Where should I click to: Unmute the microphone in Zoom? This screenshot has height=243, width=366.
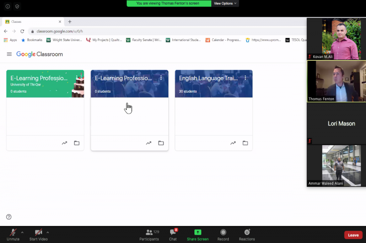[13, 233]
